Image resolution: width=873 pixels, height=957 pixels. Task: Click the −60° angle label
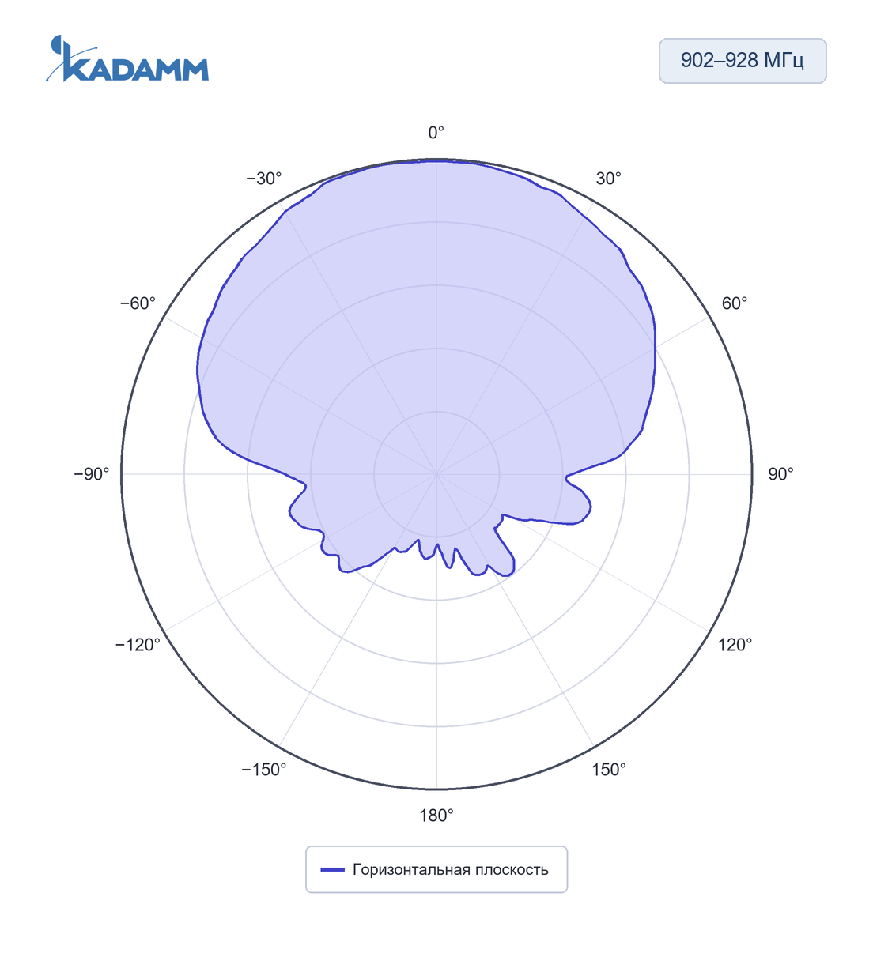[x=138, y=303]
